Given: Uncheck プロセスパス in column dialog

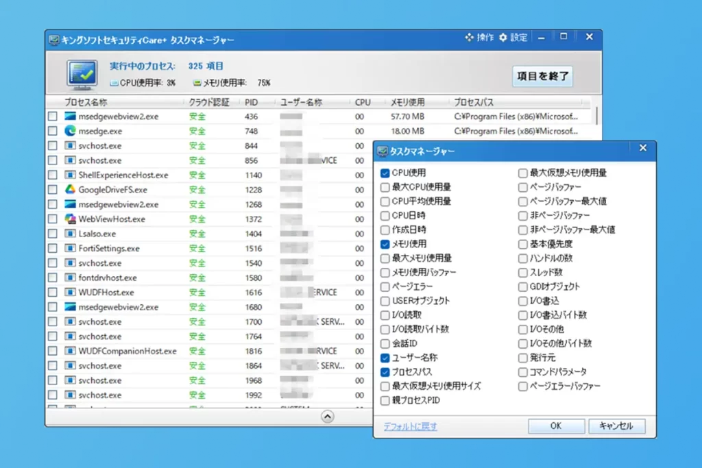Looking at the screenshot, I should click(x=385, y=372).
